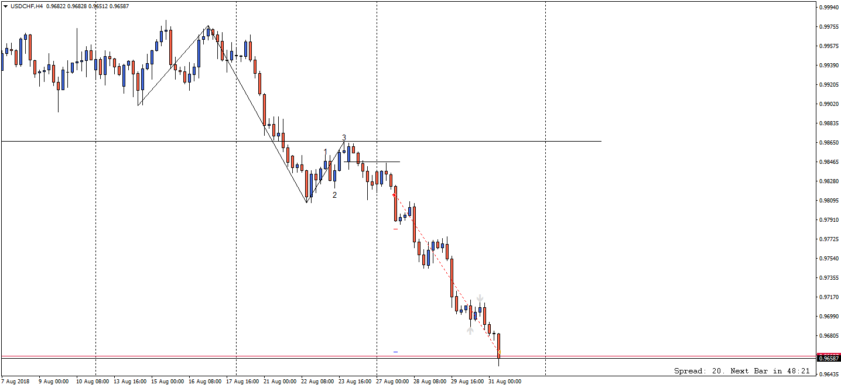Select the gray down arrow above the candle

point(480,298)
